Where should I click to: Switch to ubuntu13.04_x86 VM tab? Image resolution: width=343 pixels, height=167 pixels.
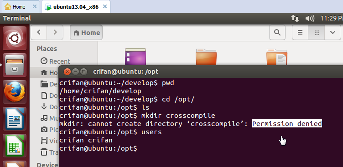pos(76,7)
